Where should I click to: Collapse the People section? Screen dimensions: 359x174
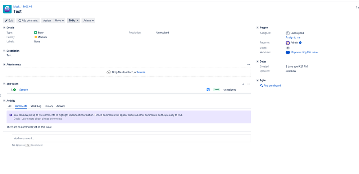(x=257, y=28)
